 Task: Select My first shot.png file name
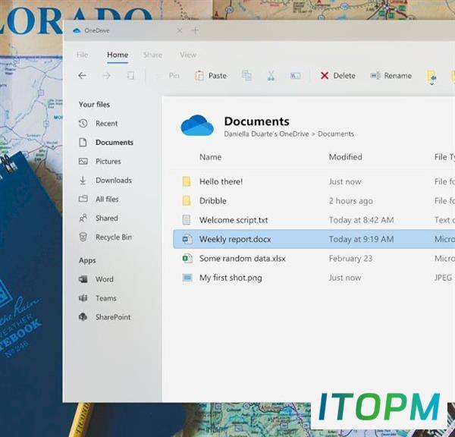(x=231, y=278)
